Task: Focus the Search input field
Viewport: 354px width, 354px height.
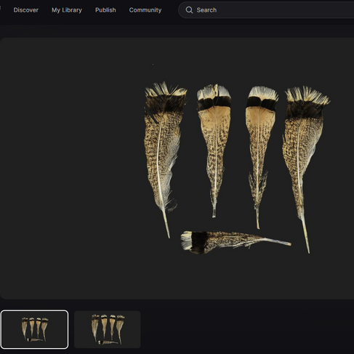Action: [267, 10]
